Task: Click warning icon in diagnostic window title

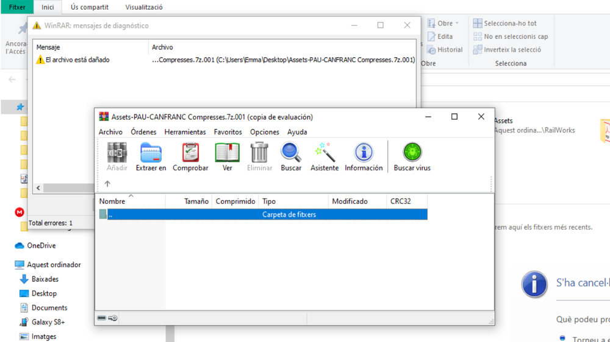Action: (x=37, y=26)
